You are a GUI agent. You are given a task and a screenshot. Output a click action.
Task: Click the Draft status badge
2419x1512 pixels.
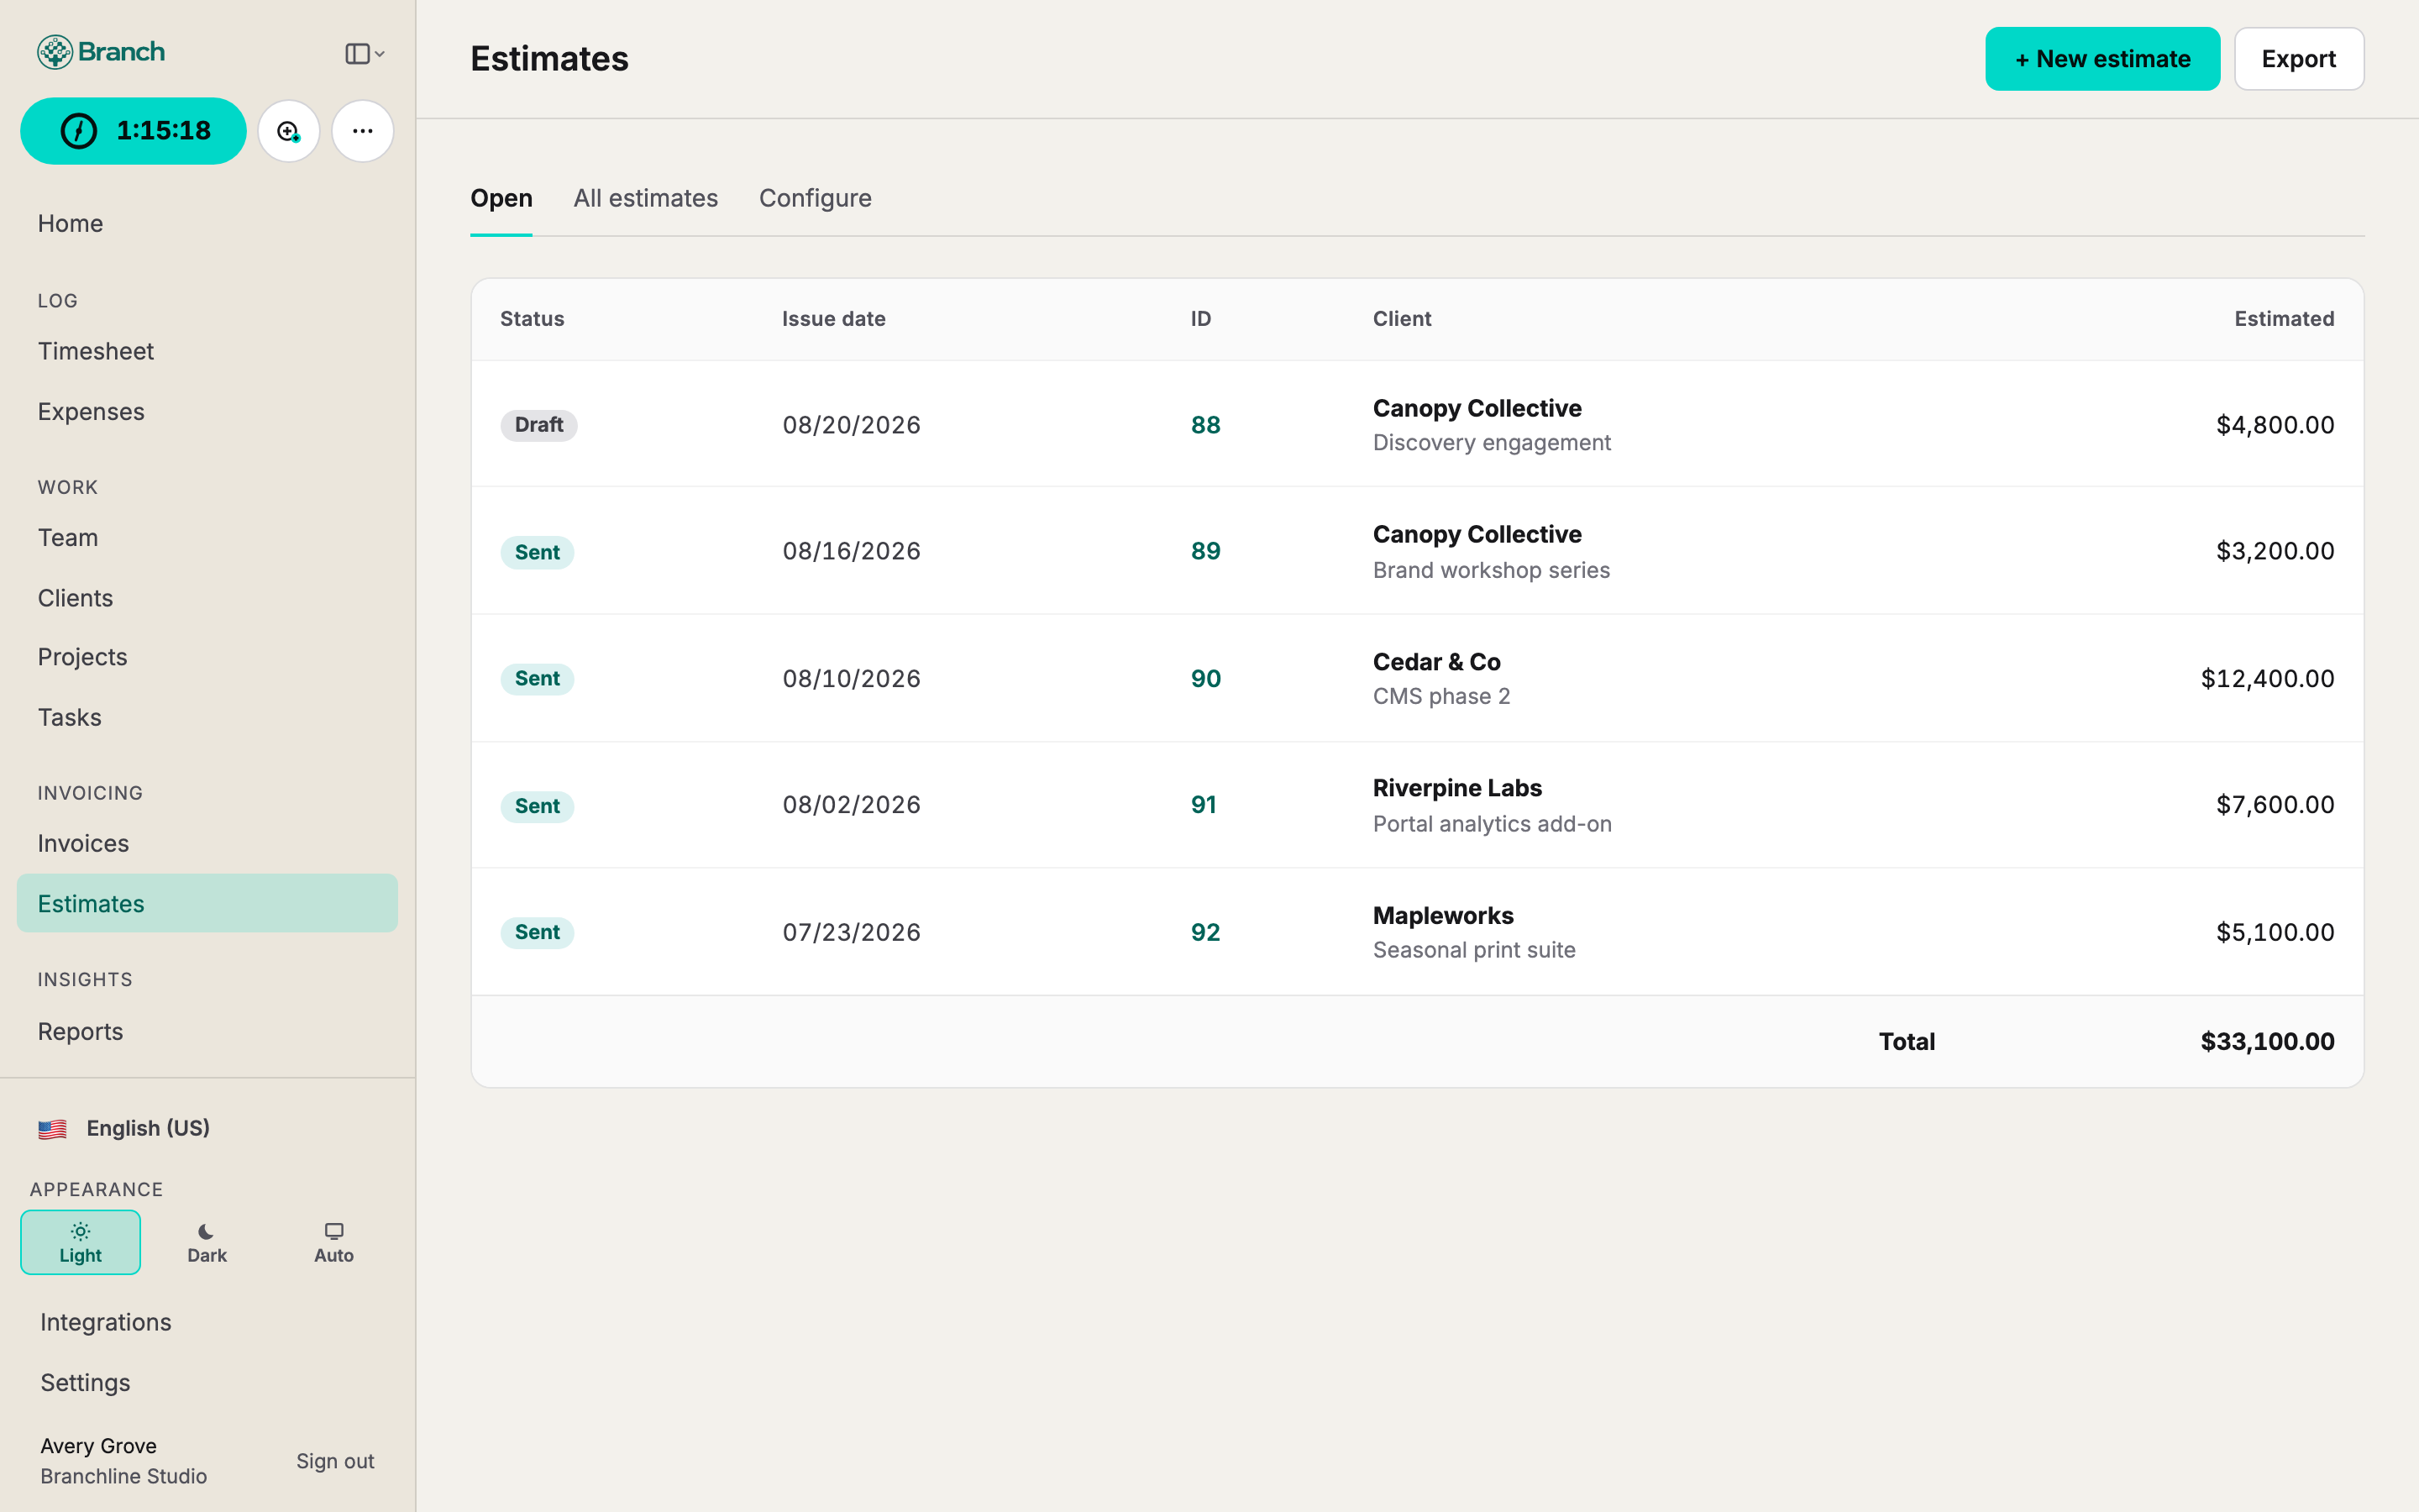click(538, 425)
